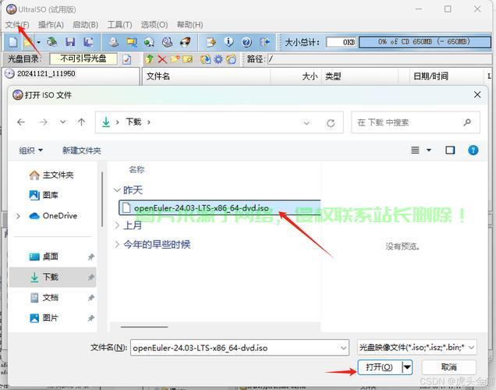Click the dialog's blue help icon

tap(473, 150)
